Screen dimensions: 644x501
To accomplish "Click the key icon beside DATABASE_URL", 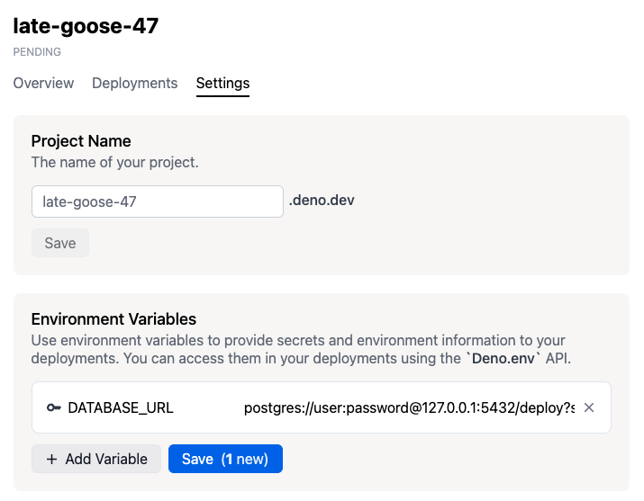I will (x=53, y=407).
